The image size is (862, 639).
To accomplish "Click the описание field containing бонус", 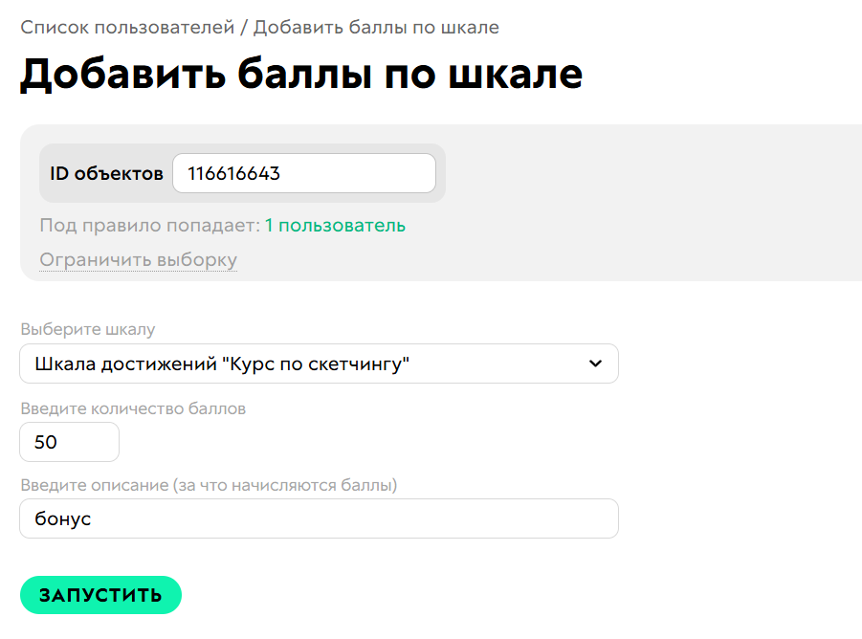I will click(x=318, y=518).
